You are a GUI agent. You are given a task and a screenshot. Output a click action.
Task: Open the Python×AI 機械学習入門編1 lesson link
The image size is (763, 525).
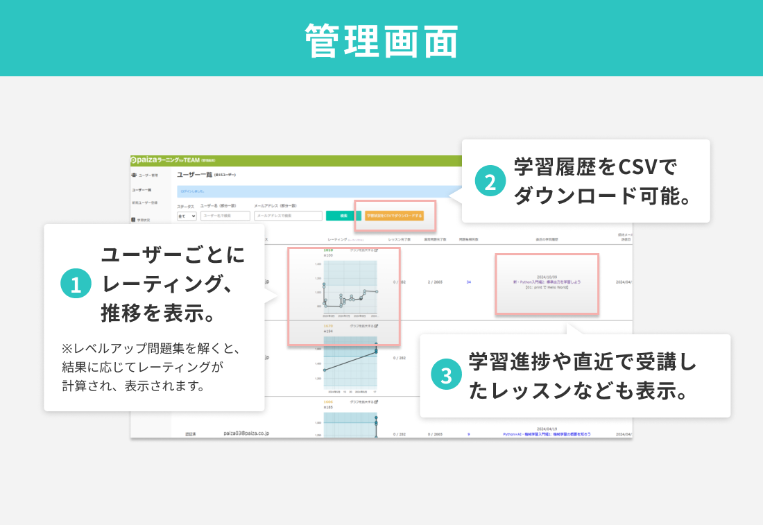(547, 434)
